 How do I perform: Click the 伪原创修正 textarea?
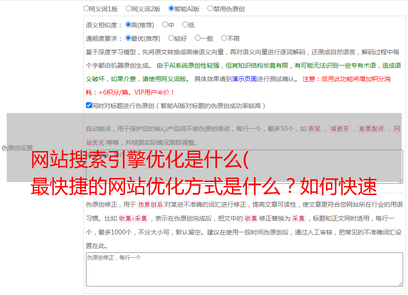click(x=245, y=269)
